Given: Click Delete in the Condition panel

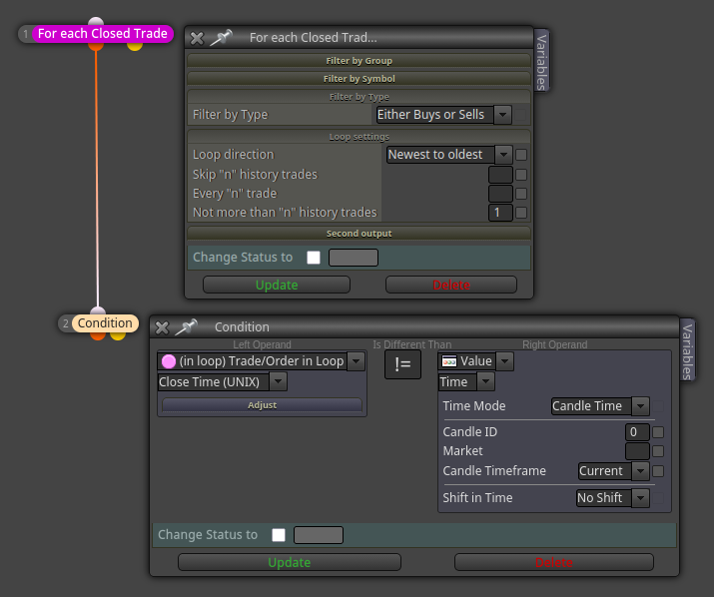Looking at the screenshot, I should click(554, 562).
